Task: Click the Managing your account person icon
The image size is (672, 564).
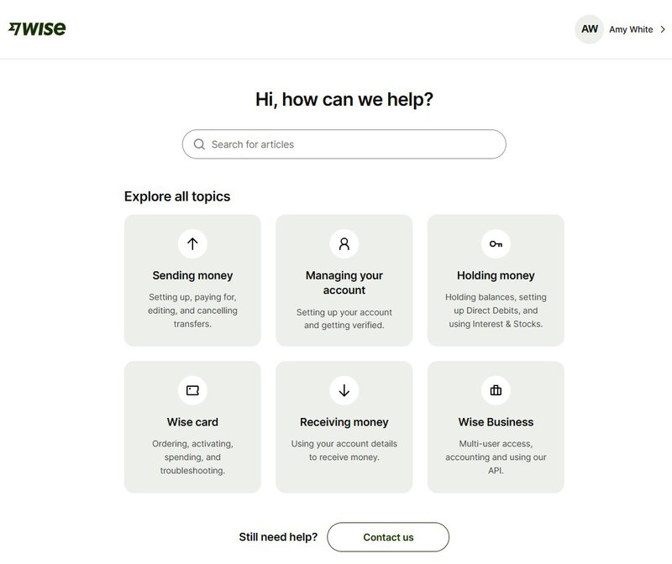Action: coord(344,243)
